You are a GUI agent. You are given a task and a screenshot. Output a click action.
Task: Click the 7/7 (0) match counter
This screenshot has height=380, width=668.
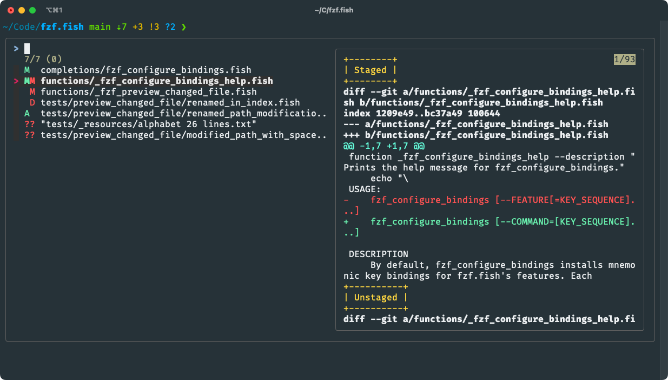[x=43, y=59]
